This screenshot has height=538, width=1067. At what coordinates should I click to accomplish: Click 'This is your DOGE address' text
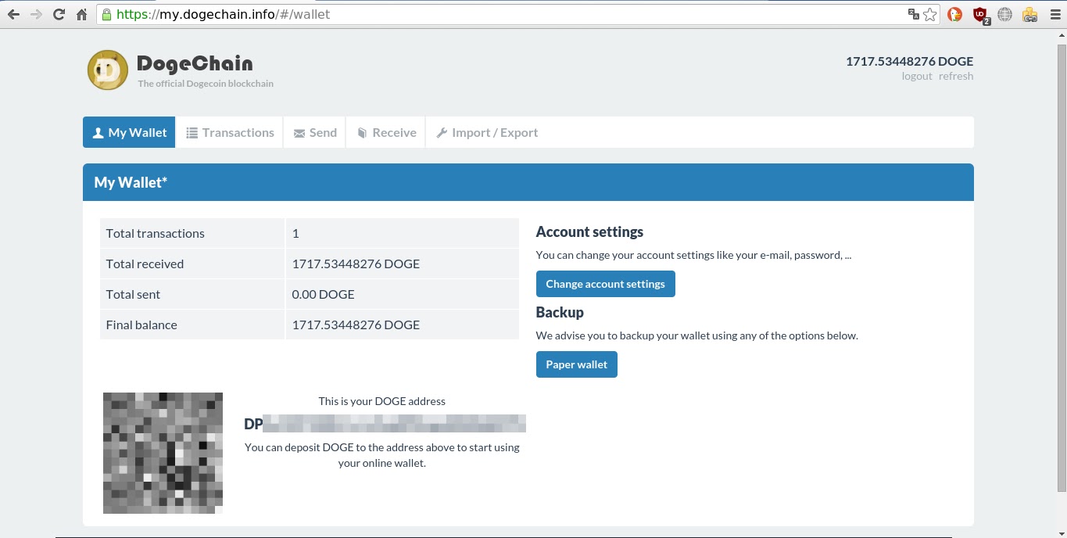click(x=382, y=401)
